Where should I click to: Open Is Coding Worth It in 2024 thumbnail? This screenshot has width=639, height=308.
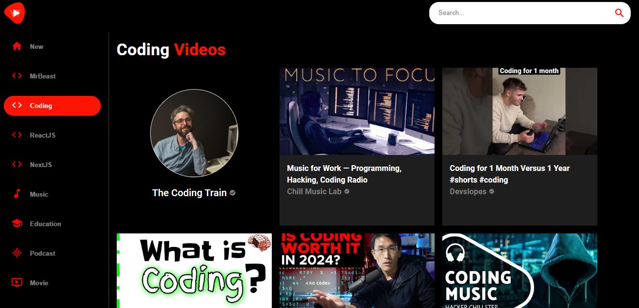(357, 271)
